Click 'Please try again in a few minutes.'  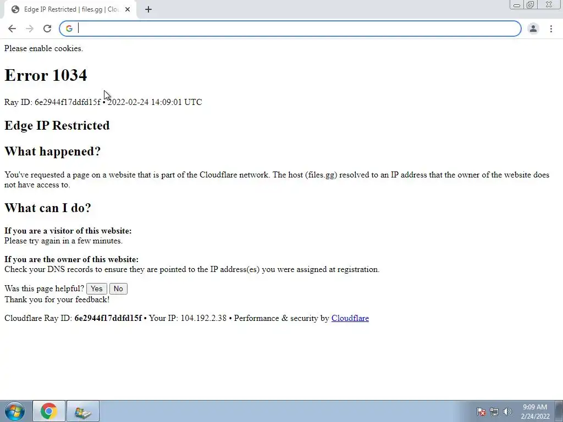point(64,241)
